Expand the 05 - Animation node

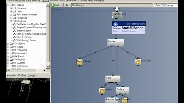tap(8, 53)
